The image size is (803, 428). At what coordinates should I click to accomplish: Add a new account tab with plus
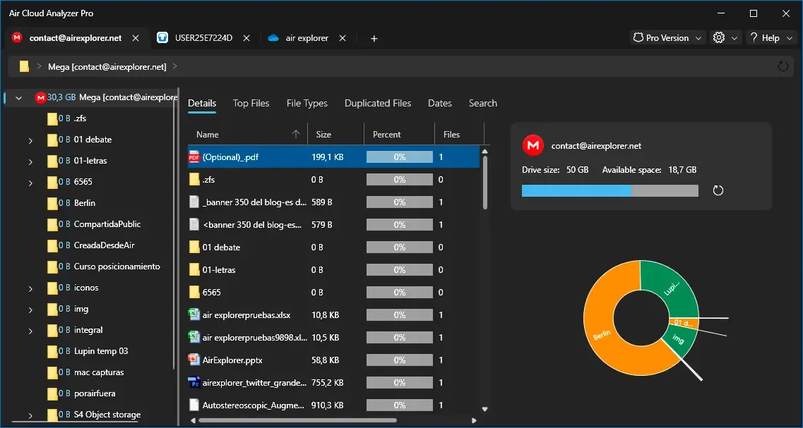(374, 38)
